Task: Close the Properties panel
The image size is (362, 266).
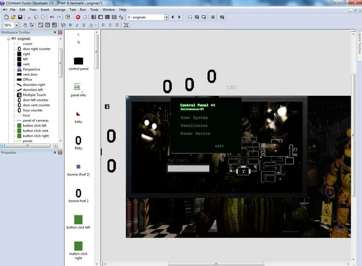Action: pos(60,152)
